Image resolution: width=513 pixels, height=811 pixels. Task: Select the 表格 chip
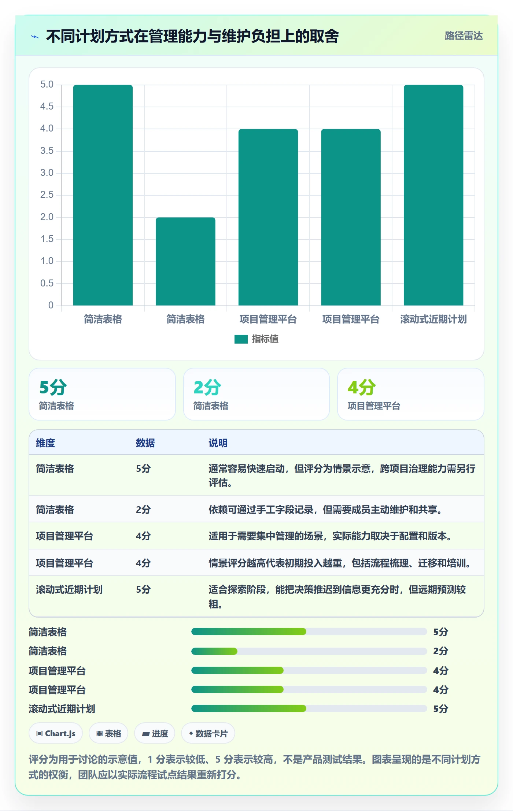[x=108, y=733]
